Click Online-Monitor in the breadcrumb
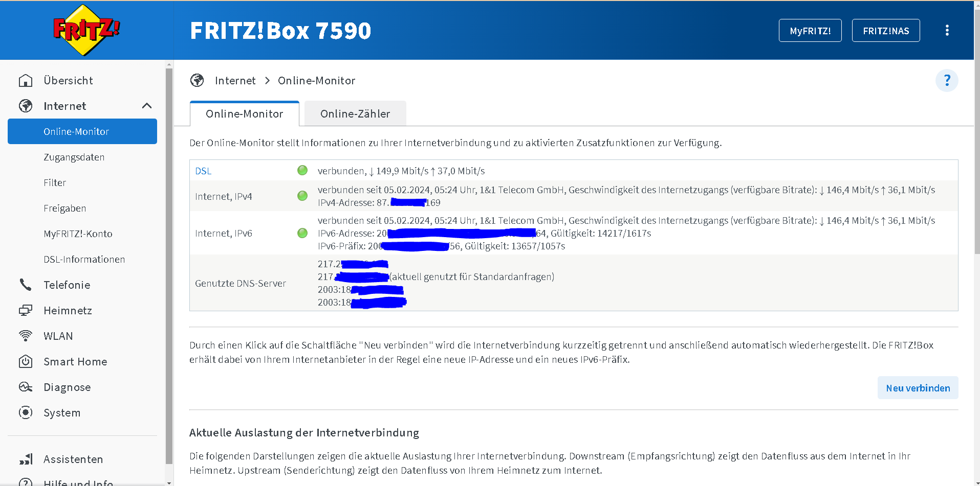 pyautogui.click(x=316, y=80)
